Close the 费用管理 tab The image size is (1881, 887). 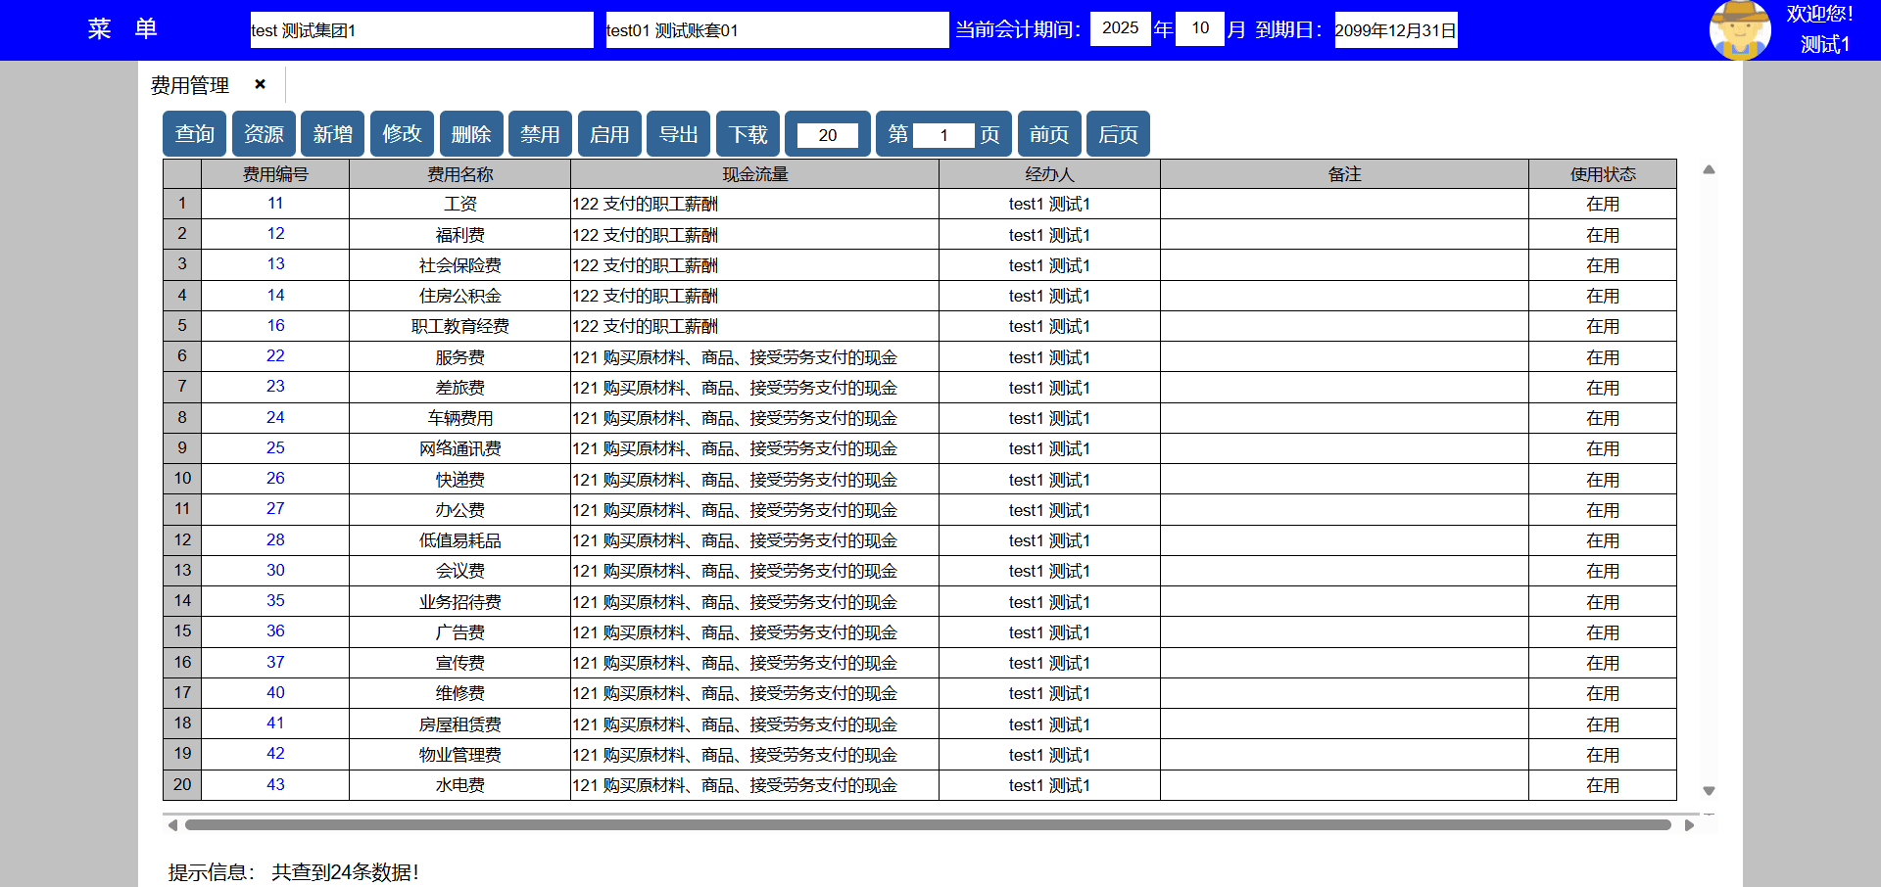point(260,84)
